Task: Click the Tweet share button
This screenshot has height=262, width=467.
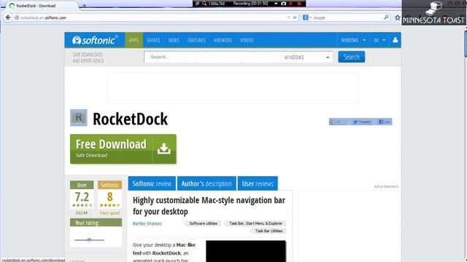Action: [362, 122]
